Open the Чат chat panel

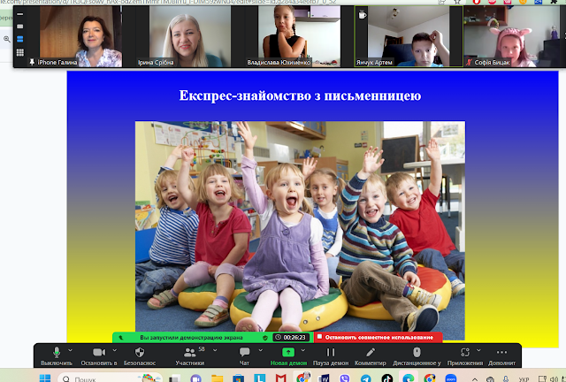tap(244, 355)
